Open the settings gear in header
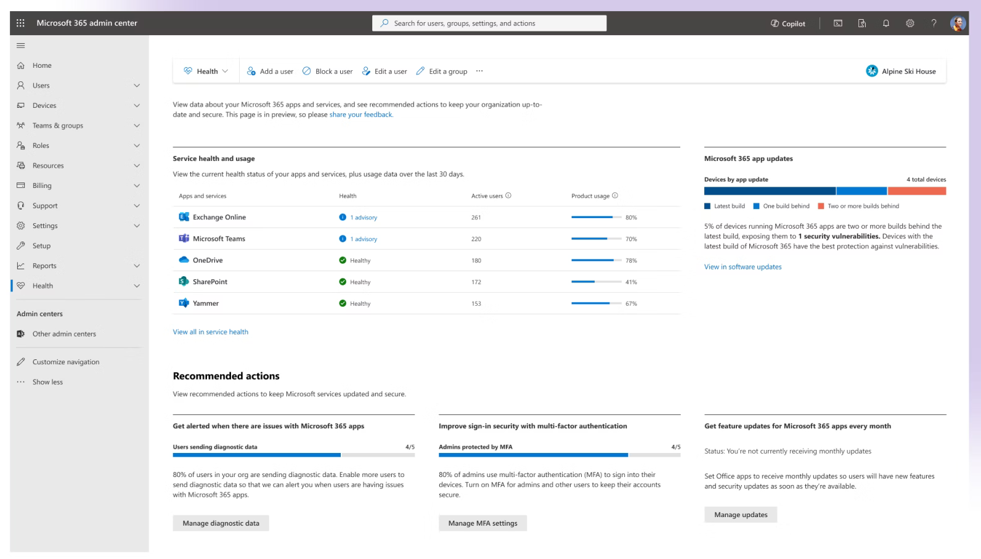 (x=910, y=23)
